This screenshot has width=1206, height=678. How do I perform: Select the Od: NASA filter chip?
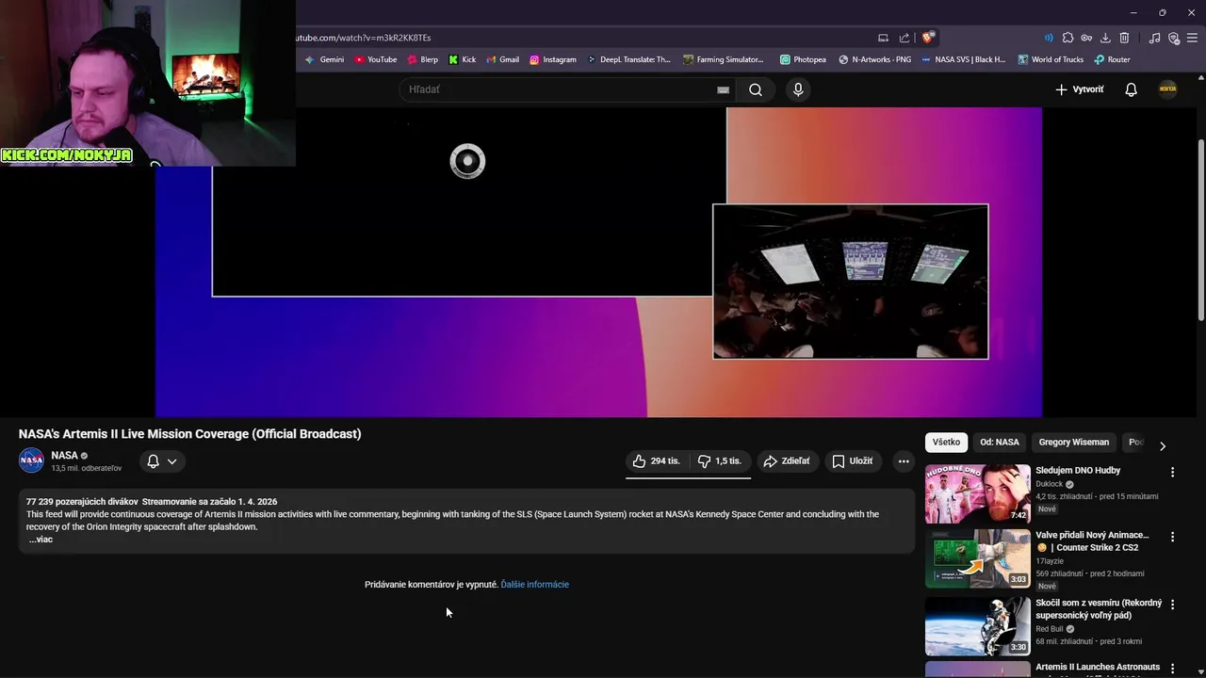[x=1000, y=443]
